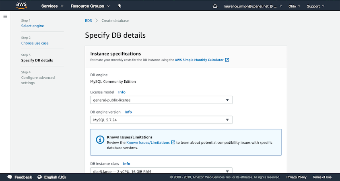The image size is (340, 181).
Task: Click external link icon beside Known Issues/Limitations
Action: click(173, 142)
